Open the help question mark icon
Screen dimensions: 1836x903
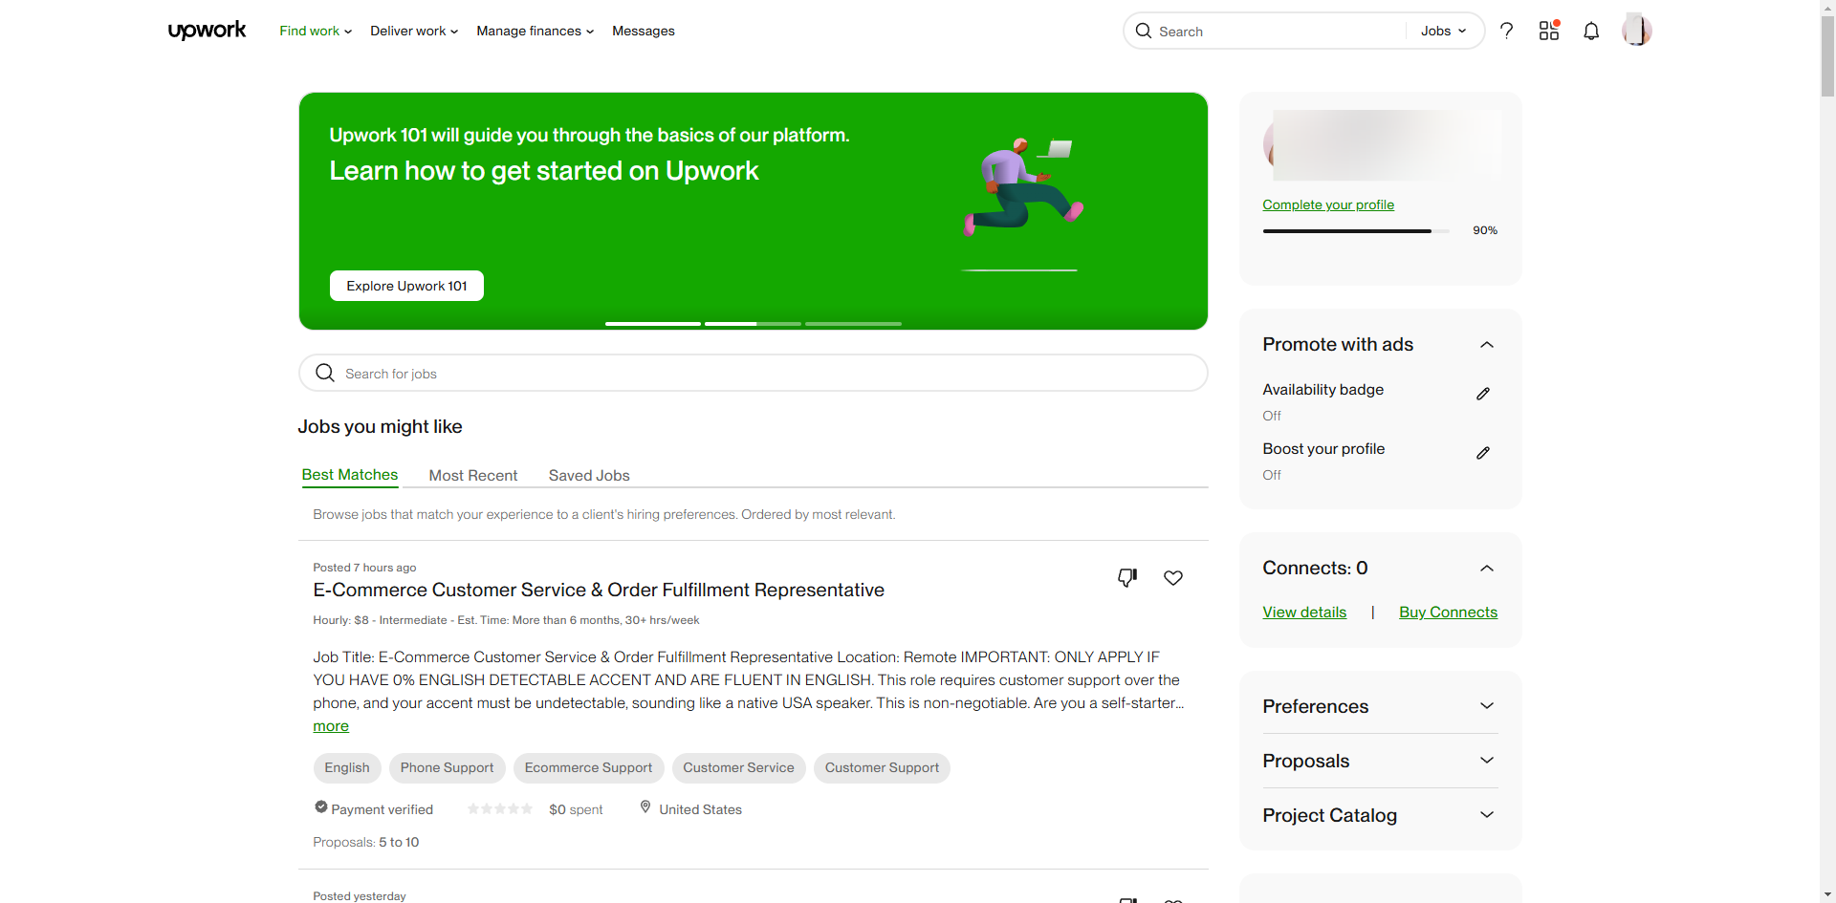point(1507,31)
